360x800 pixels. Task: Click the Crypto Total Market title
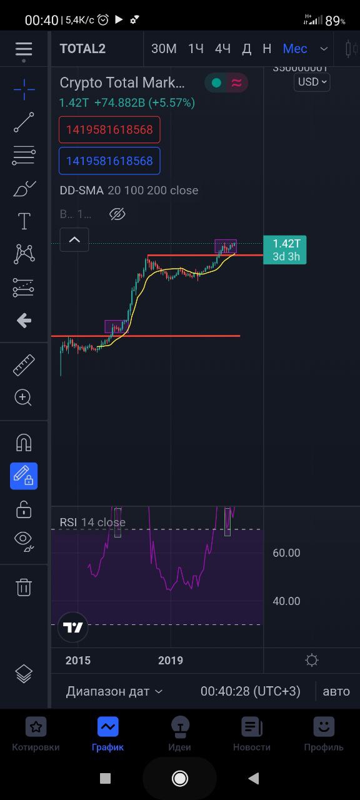point(122,82)
